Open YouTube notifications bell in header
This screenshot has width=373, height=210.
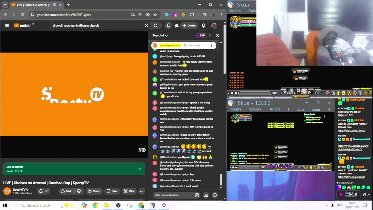click(x=203, y=26)
